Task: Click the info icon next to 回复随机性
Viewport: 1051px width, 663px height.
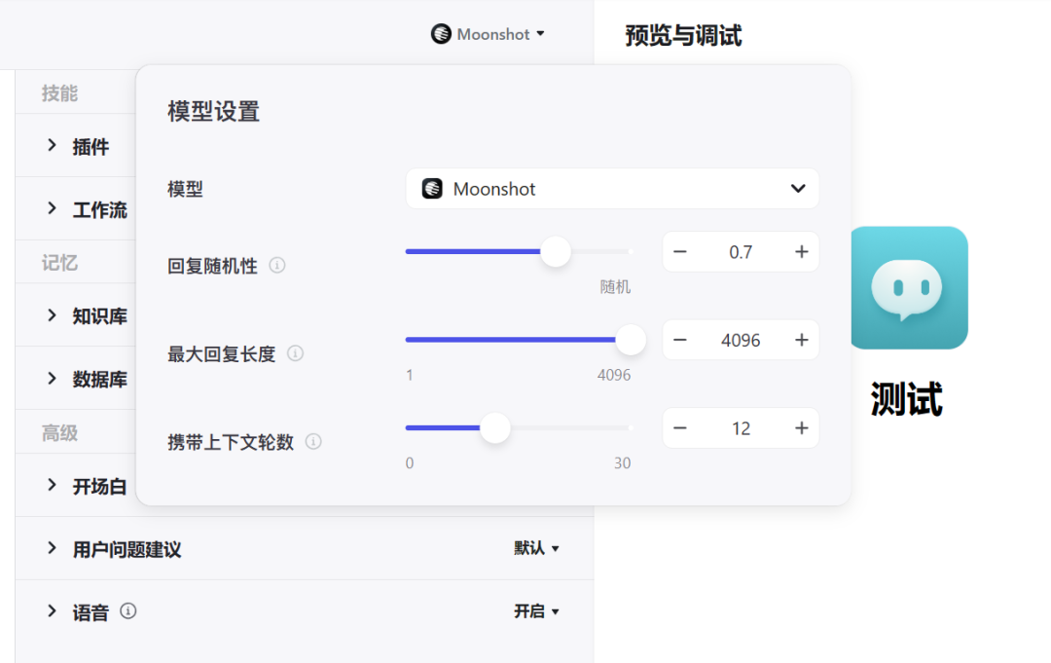Action: click(x=276, y=266)
